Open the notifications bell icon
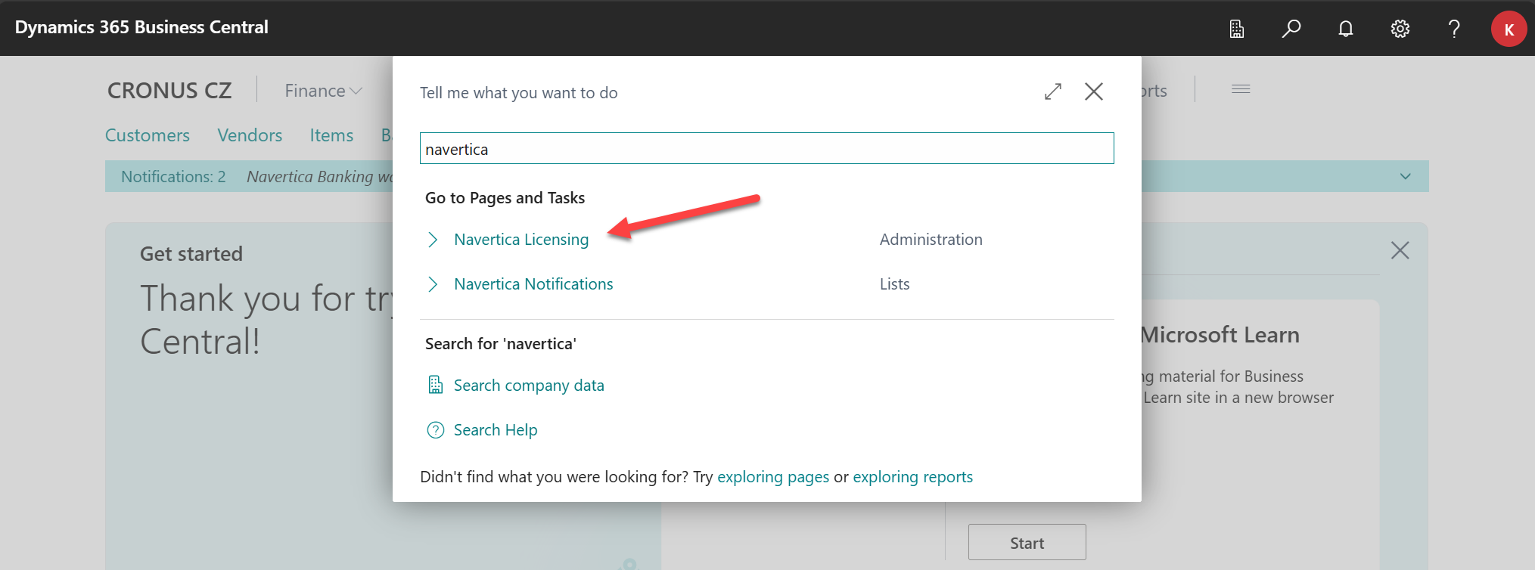1535x570 pixels. pos(1346,29)
